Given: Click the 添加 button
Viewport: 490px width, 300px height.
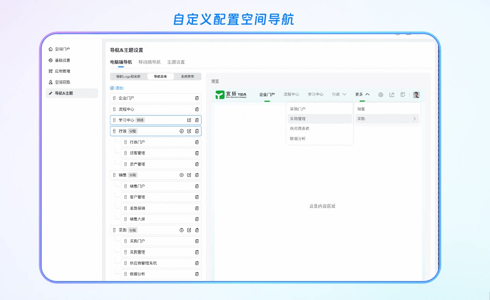Looking at the screenshot, I should point(117,88).
